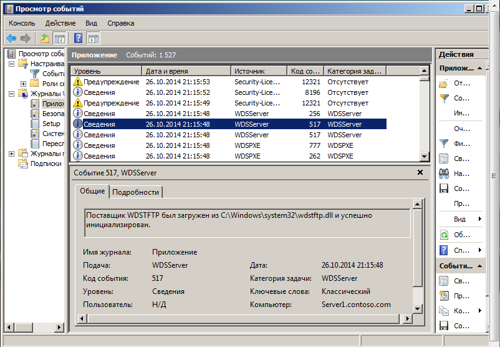Click the binoculars find icon in Actions pane
500x347 pixels.
pyautogui.click(x=444, y=173)
